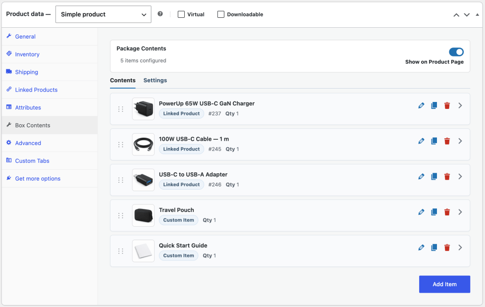The width and height of the screenshot is (485, 307).
Task: Delete the Travel Pouch item
Action: pos(447,212)
